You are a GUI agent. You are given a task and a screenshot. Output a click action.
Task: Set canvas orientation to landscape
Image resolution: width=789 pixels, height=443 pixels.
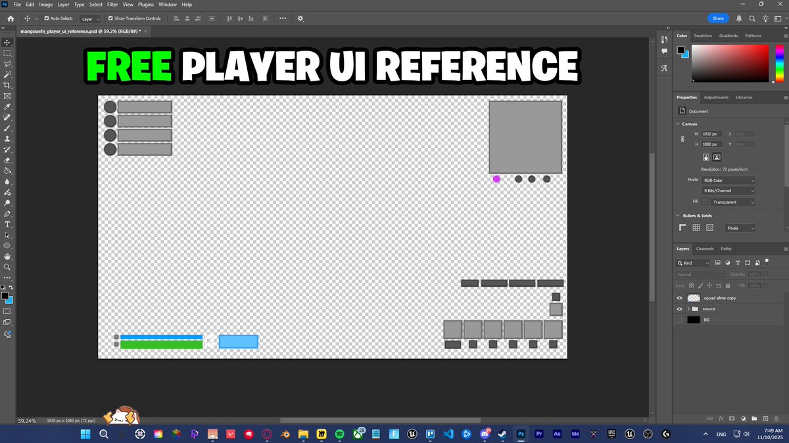[x=717, y=158]
